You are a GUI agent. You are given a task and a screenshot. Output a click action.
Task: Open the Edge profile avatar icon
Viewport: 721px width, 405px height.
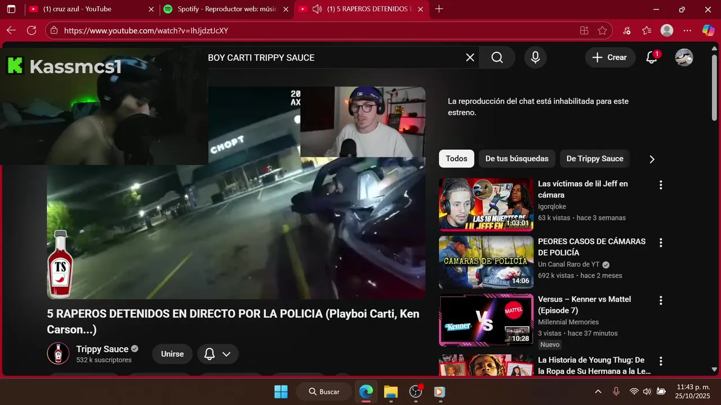pyautogui.click(x=667, y=30)
